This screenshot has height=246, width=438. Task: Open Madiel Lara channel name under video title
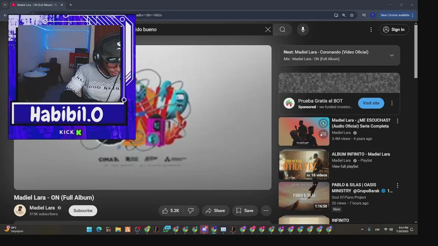click(42, 208)
